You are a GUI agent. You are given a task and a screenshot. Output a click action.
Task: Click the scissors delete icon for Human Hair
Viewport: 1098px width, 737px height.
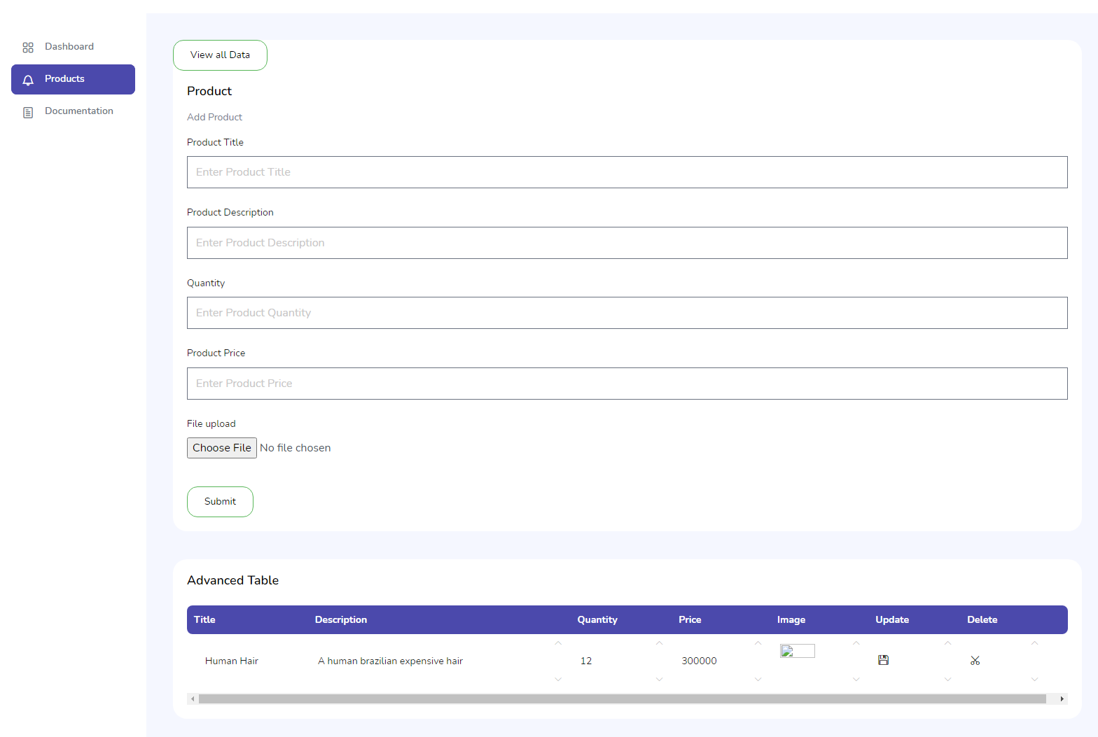(x=975, y=660)
